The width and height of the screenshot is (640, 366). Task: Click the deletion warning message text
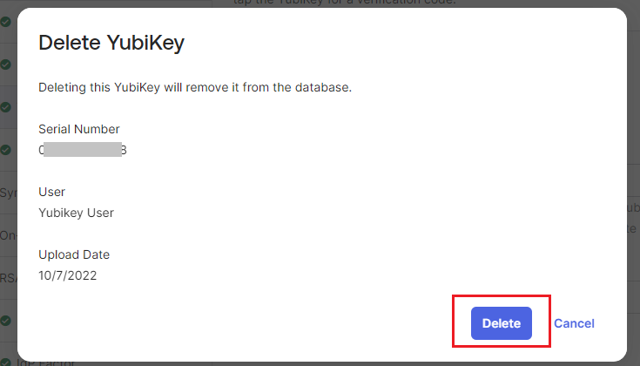tap(194, 88)
